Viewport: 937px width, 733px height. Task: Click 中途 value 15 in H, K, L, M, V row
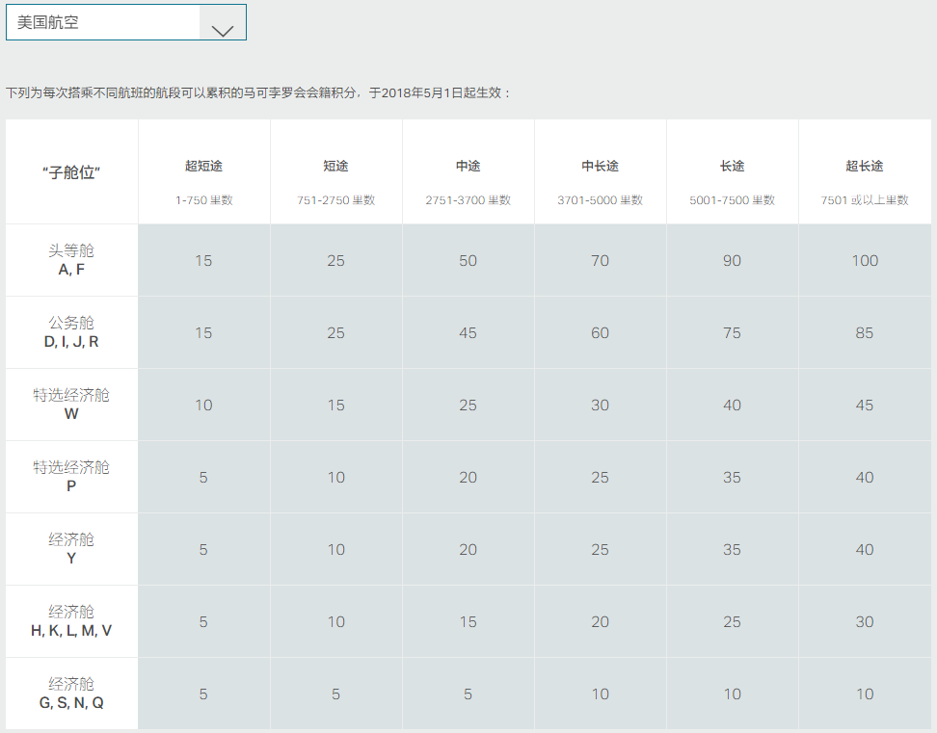(x=468, y=622)
